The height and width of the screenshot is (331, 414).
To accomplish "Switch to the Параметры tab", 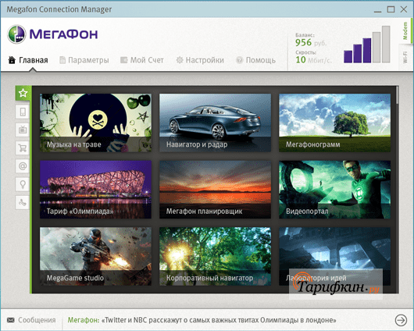I will point(84,60).
